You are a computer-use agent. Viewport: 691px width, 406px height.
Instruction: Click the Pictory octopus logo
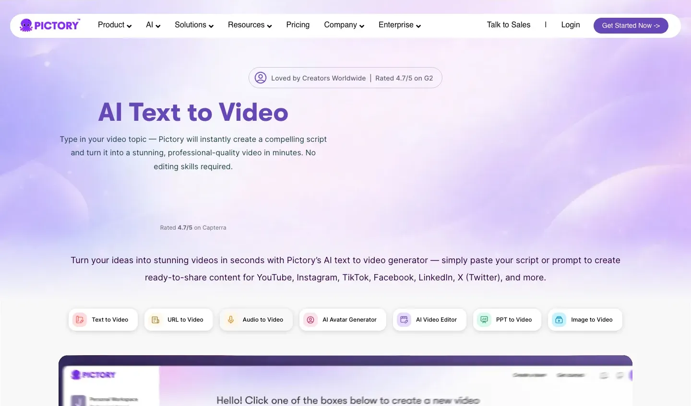(50, 25)
